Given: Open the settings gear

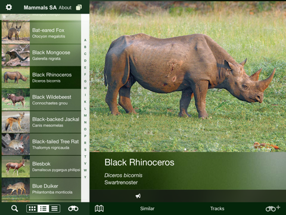Looking at the screenshot, I should click(9, 7).
